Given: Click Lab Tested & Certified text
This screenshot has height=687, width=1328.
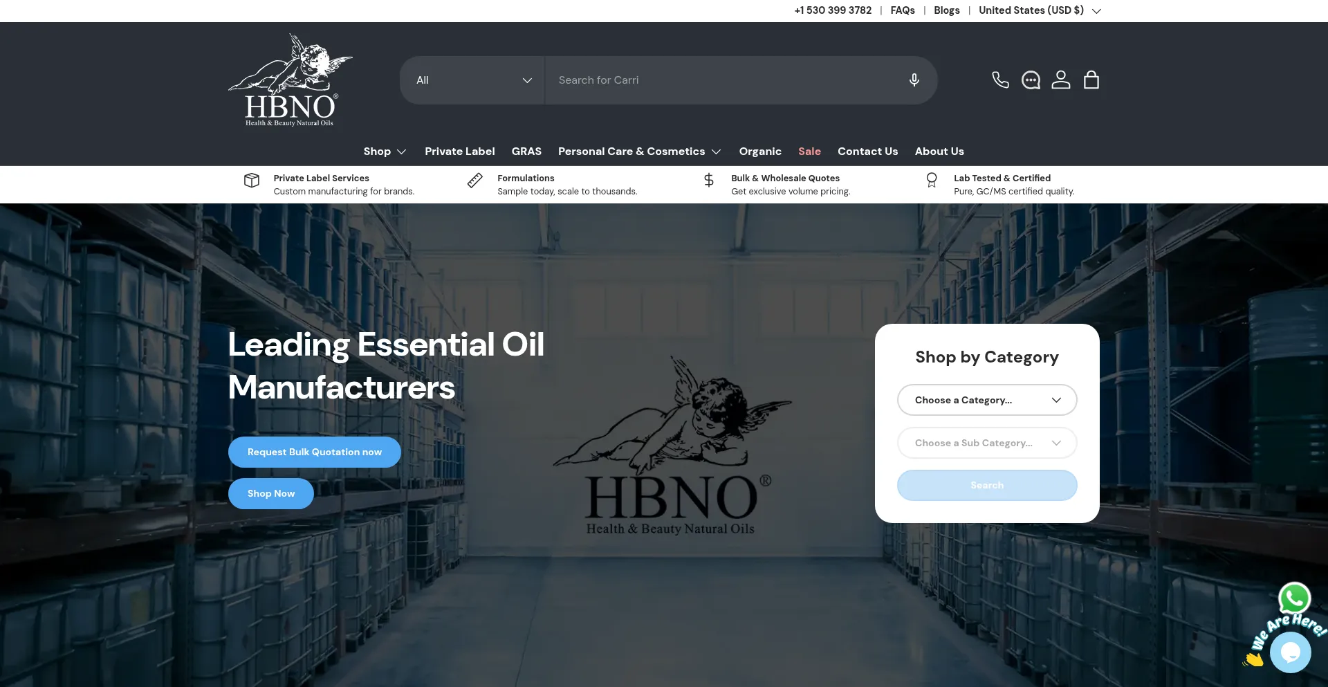Looking at the screenshot, I should [x=1002, y=178].
